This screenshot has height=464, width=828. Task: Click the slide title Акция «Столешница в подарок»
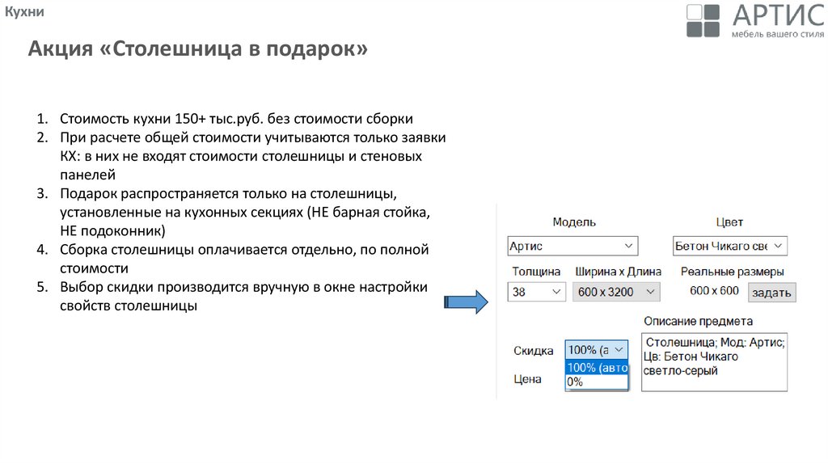[198, 50]
